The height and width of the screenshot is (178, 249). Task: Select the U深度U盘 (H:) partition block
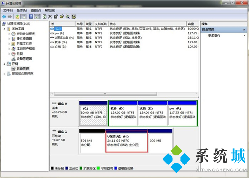(x=127, y=141)
